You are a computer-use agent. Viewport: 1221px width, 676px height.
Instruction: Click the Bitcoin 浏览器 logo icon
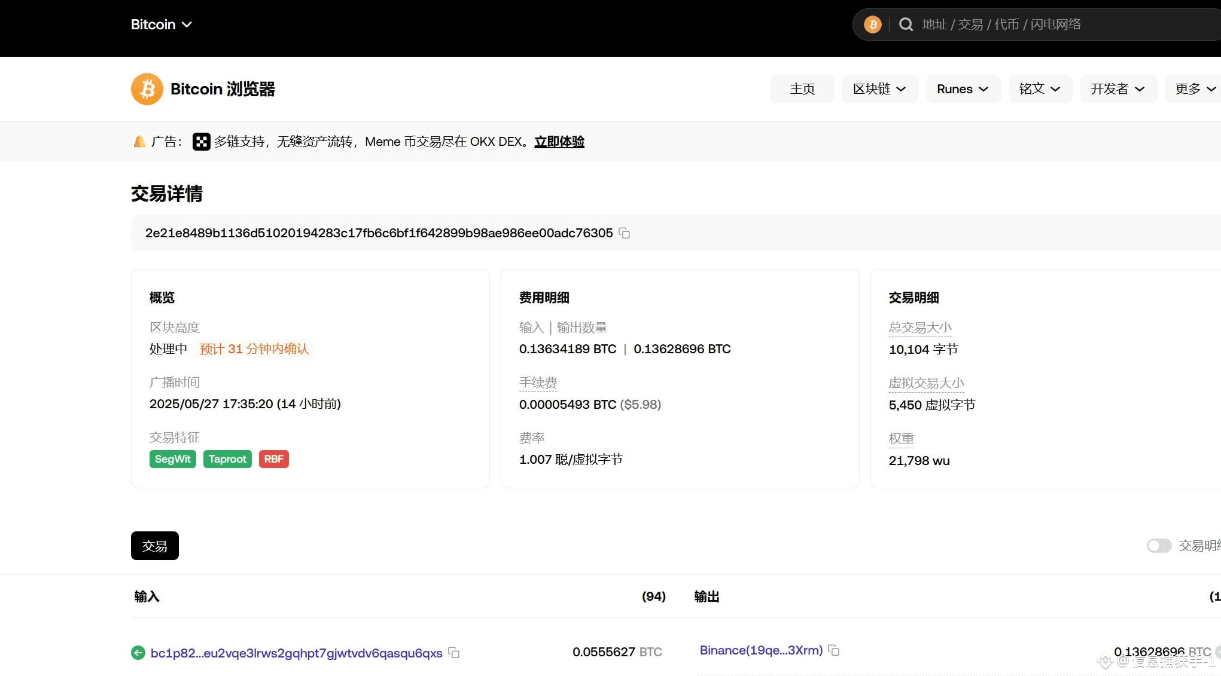click(147, 89)
